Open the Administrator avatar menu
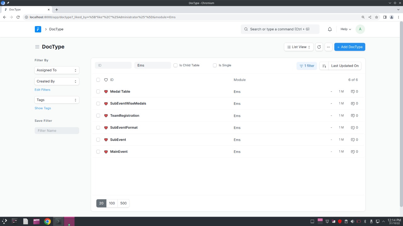The width and height of the screenshot is (403, 226). tap(360, 29)
